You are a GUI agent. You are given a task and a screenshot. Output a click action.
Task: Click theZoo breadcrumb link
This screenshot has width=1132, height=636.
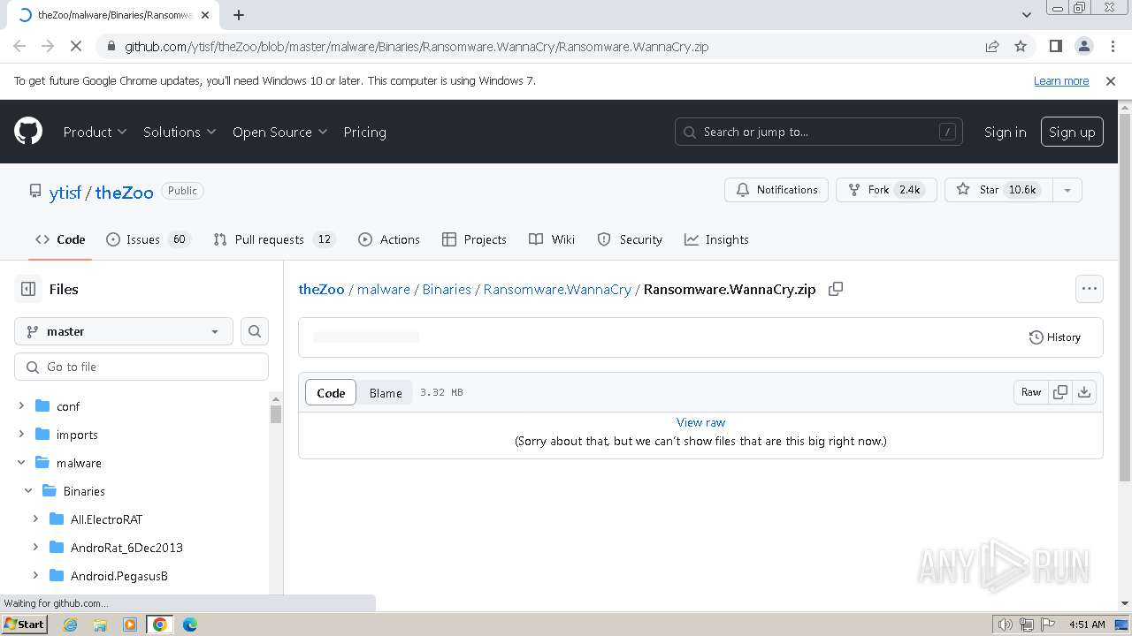click(x=321, y=289)
